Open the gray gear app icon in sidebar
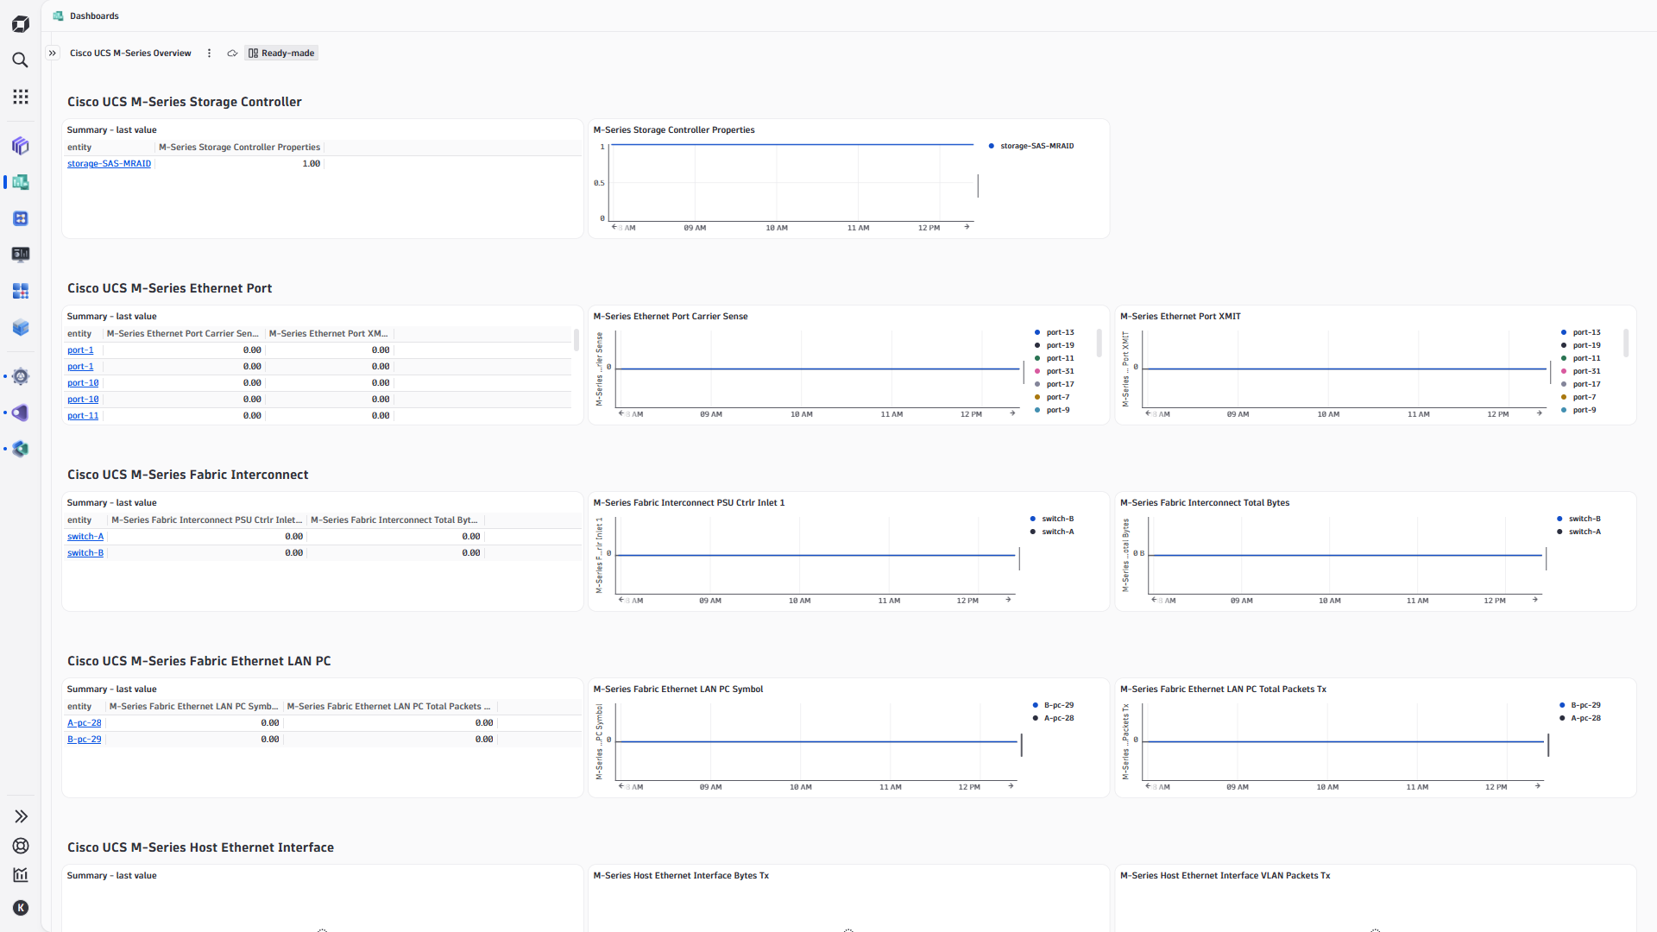 coord(21,376)
